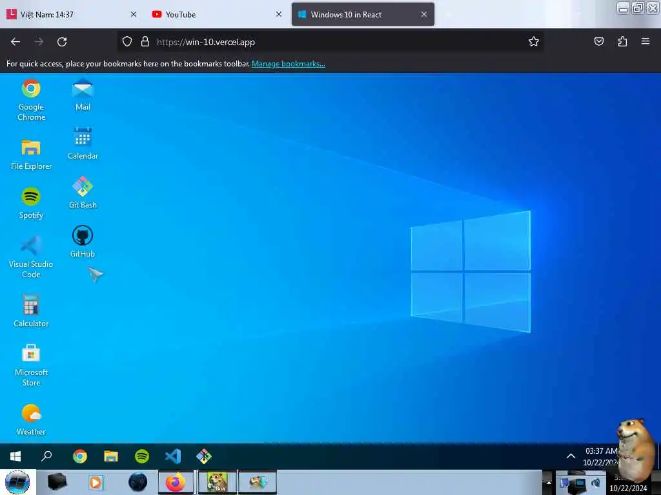This screenshot has width=661, height=495.
Task: Click the shield tracking protection icon
Action: 127,42
